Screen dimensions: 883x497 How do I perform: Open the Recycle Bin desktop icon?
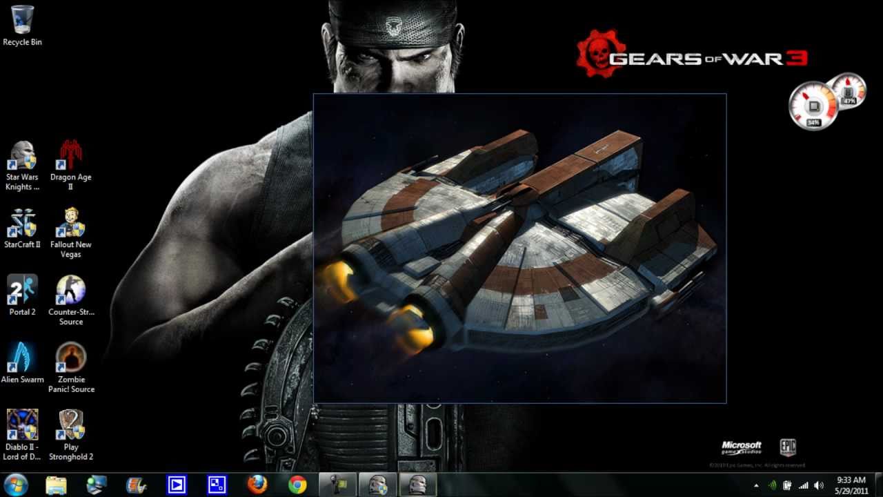[x=22, y=26]
